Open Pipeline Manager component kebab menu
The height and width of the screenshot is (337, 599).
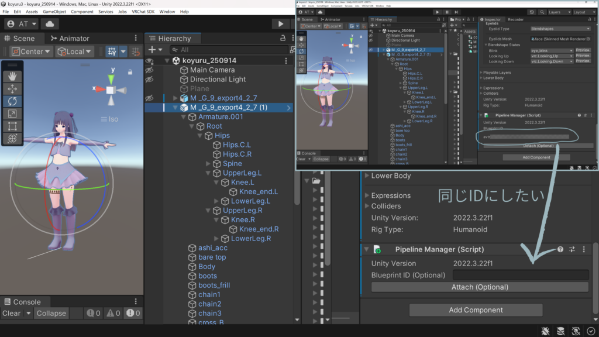[x=584, y=249]
